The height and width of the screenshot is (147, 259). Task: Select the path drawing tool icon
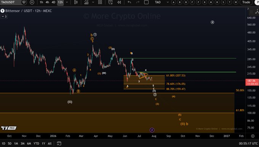[x=257, y=12]
